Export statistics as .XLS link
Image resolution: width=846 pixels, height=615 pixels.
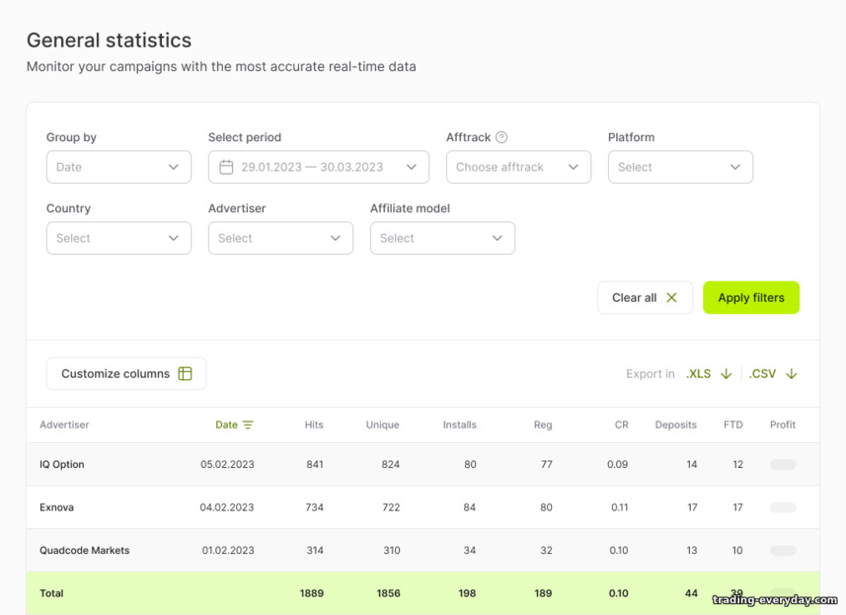point(699,374)
